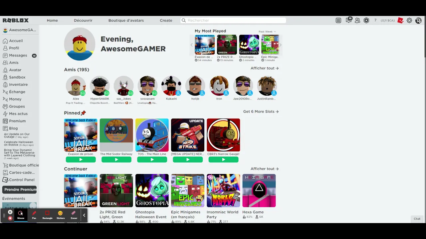This screenshot has width=426, height=239.
Task: Open the Past Week dropdown
Action: point(267,32)
